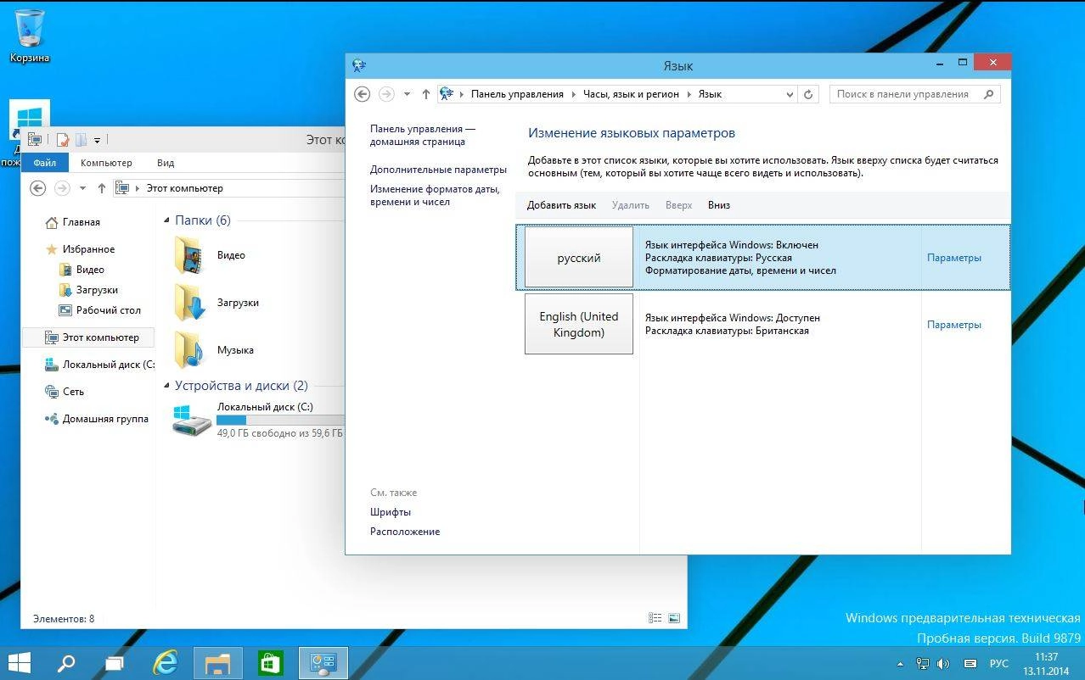
Task: Show hidden tray icons arrow
Action: coord(901,663)
